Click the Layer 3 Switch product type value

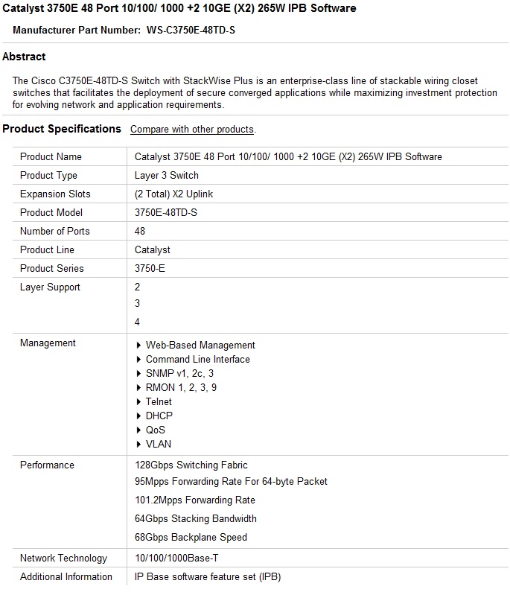click(x=167, y=176)
